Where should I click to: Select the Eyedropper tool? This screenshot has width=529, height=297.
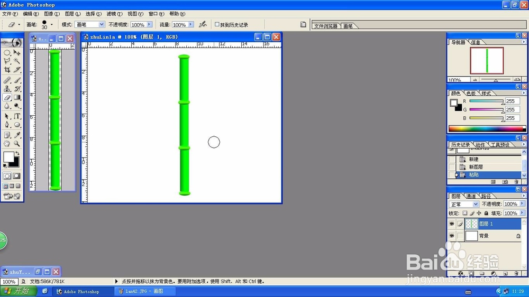[x=17, y=135]
